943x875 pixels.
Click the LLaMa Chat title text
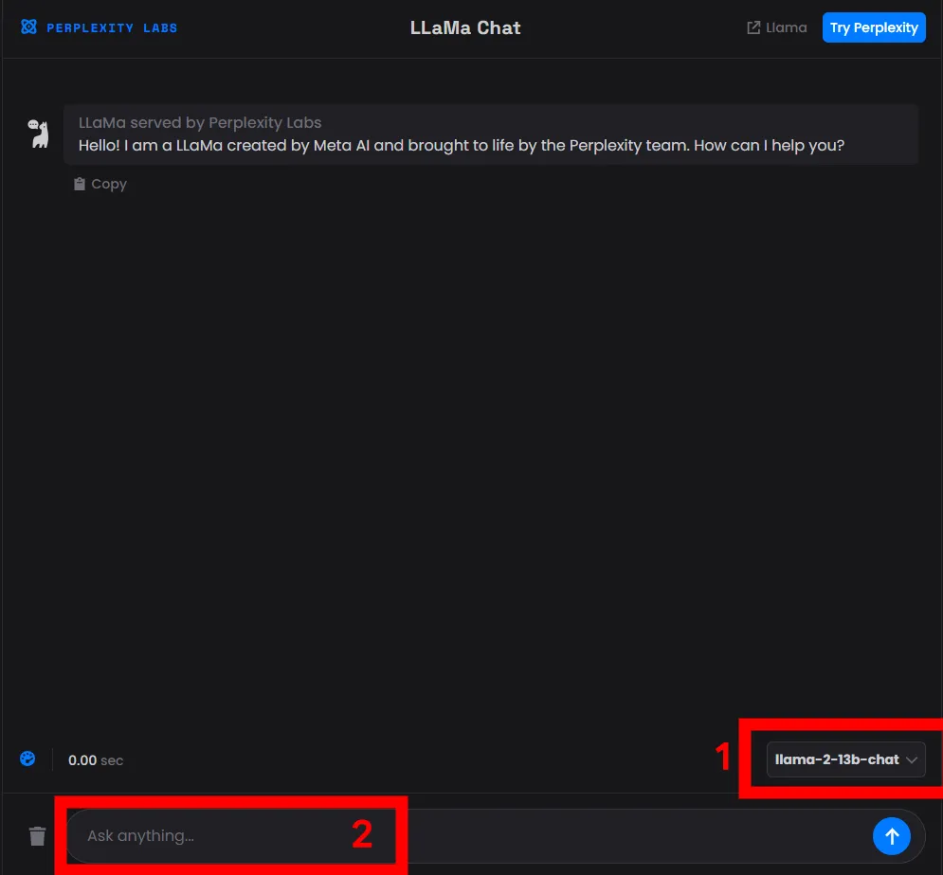pyautogui.click(x=465, y=27)
